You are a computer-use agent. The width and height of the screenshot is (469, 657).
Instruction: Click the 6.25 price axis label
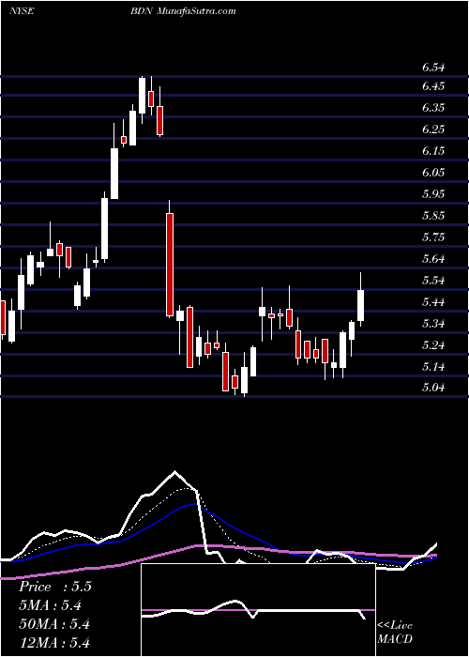pyautogui.click(x=433, y=130)
